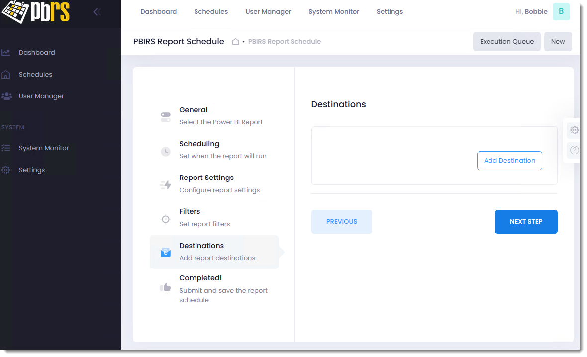
Task: Collapse the sidebar with double-chevron icon
Action: point(97,12)
